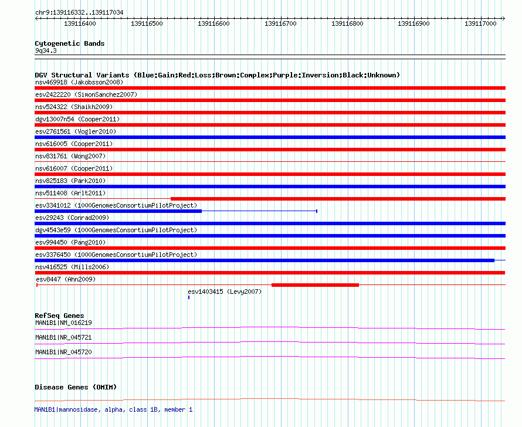Click the thick red segment of nsv511408
Image resolution: width=522 pixels, height=427 pixels.
coord(338,199)
